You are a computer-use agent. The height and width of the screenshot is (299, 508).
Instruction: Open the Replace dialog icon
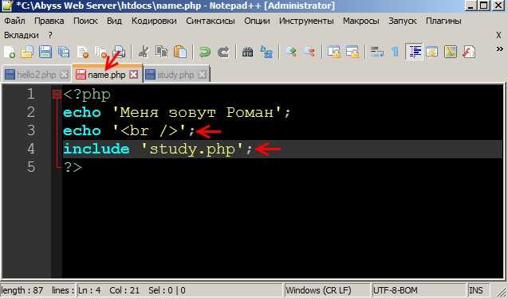pyautogui.click(x=266, y=52)
